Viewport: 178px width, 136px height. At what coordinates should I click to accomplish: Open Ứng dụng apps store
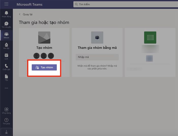6,111
